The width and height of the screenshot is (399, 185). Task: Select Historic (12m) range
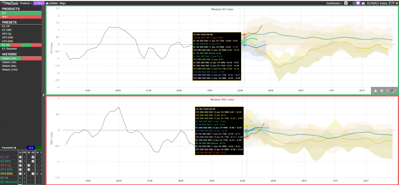21,69
